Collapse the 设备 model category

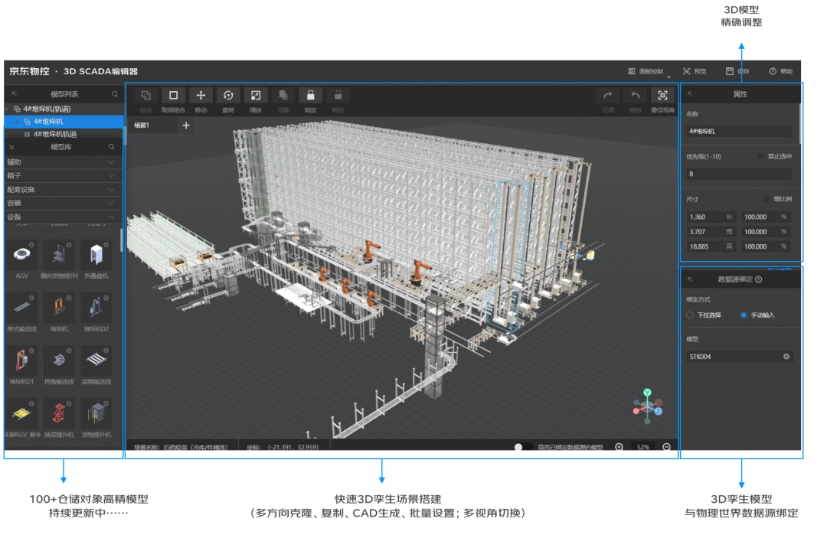coord(64,217)
